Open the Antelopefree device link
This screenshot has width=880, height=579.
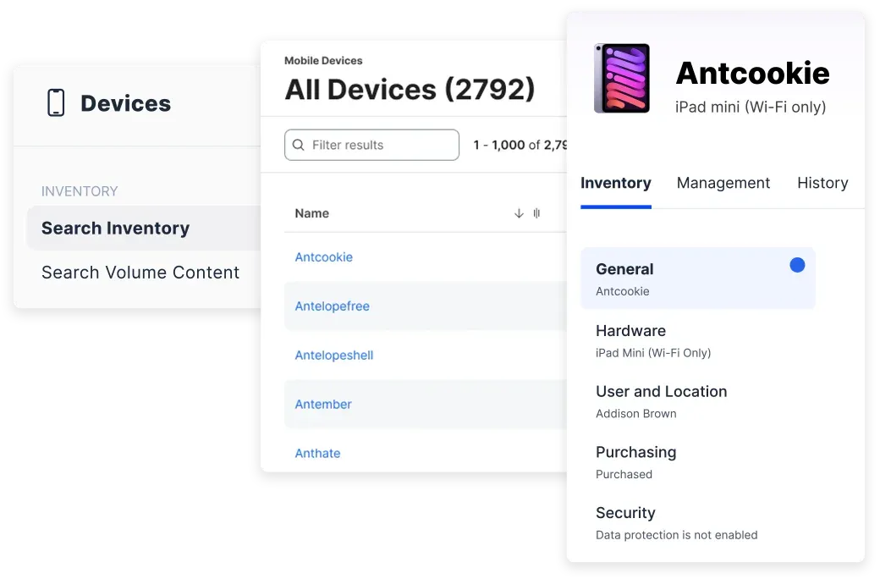click(x=333, y=306)
